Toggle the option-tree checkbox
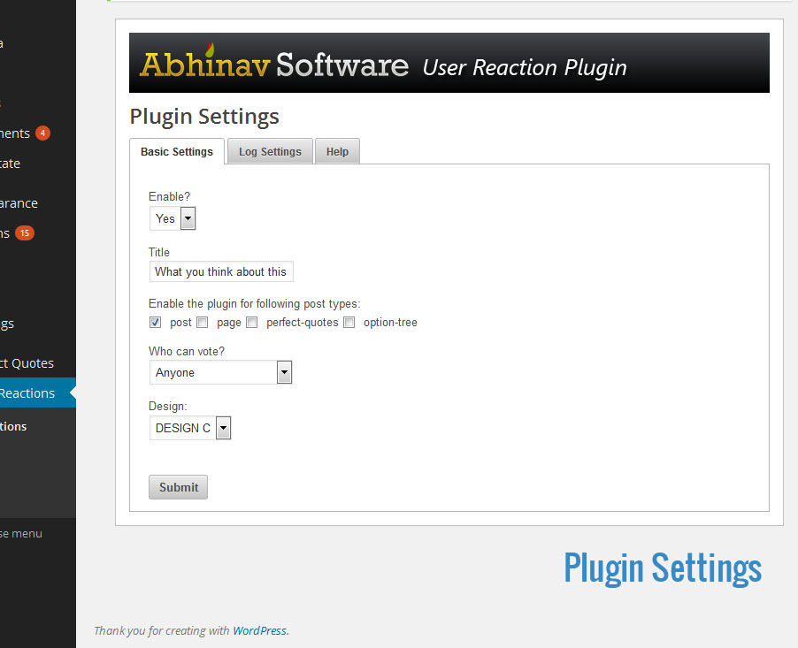Image resolution: width=798 pixels, height=648 pixels. pyautogui.click(x=349, y=323)
